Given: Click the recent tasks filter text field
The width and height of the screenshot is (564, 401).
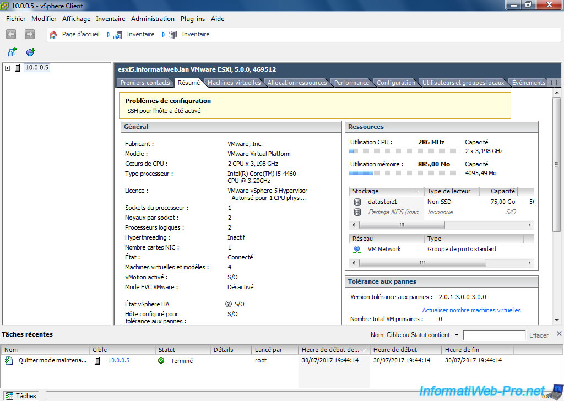Looking at the screenshot, I should pyautogui.click(x=494, y=335).
